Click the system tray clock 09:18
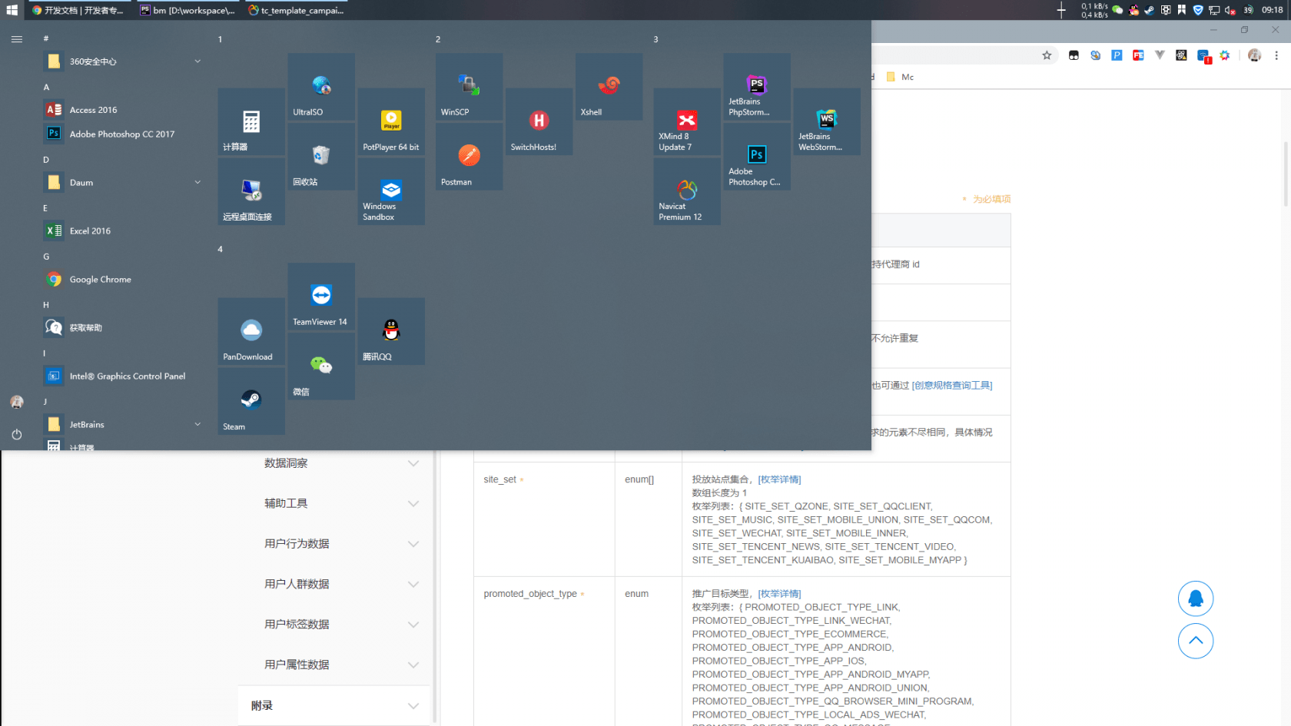The height and width of the screenshot is (726, 1291). [x=1272, y=10]
